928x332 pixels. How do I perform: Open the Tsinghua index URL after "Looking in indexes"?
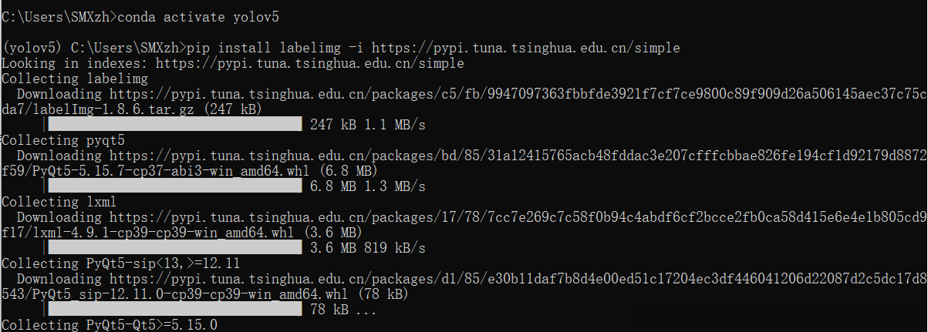coord(309,63)
